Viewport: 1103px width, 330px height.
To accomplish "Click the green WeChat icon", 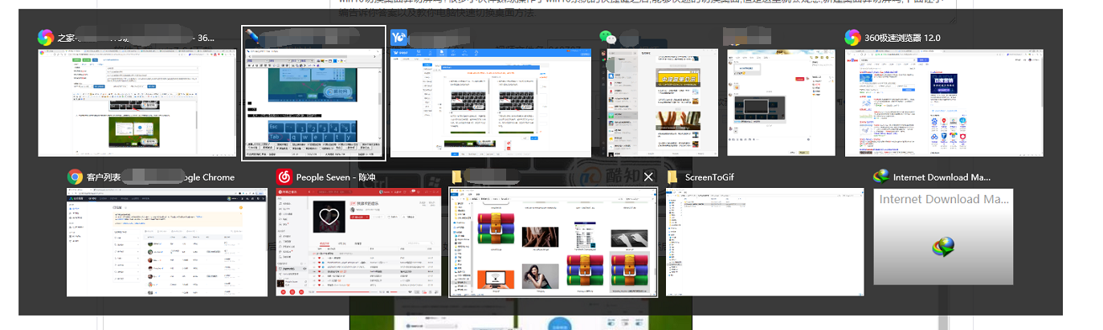I will [608, 38].
